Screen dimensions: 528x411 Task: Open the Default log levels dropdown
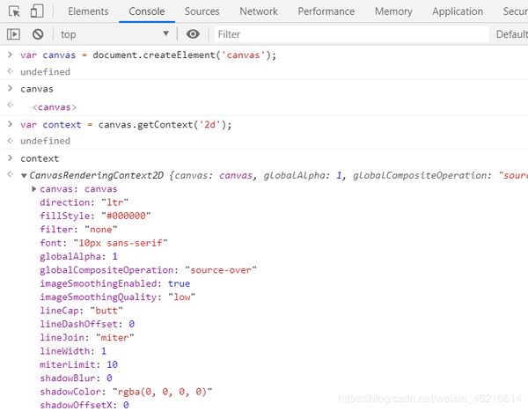click(510, 34)
